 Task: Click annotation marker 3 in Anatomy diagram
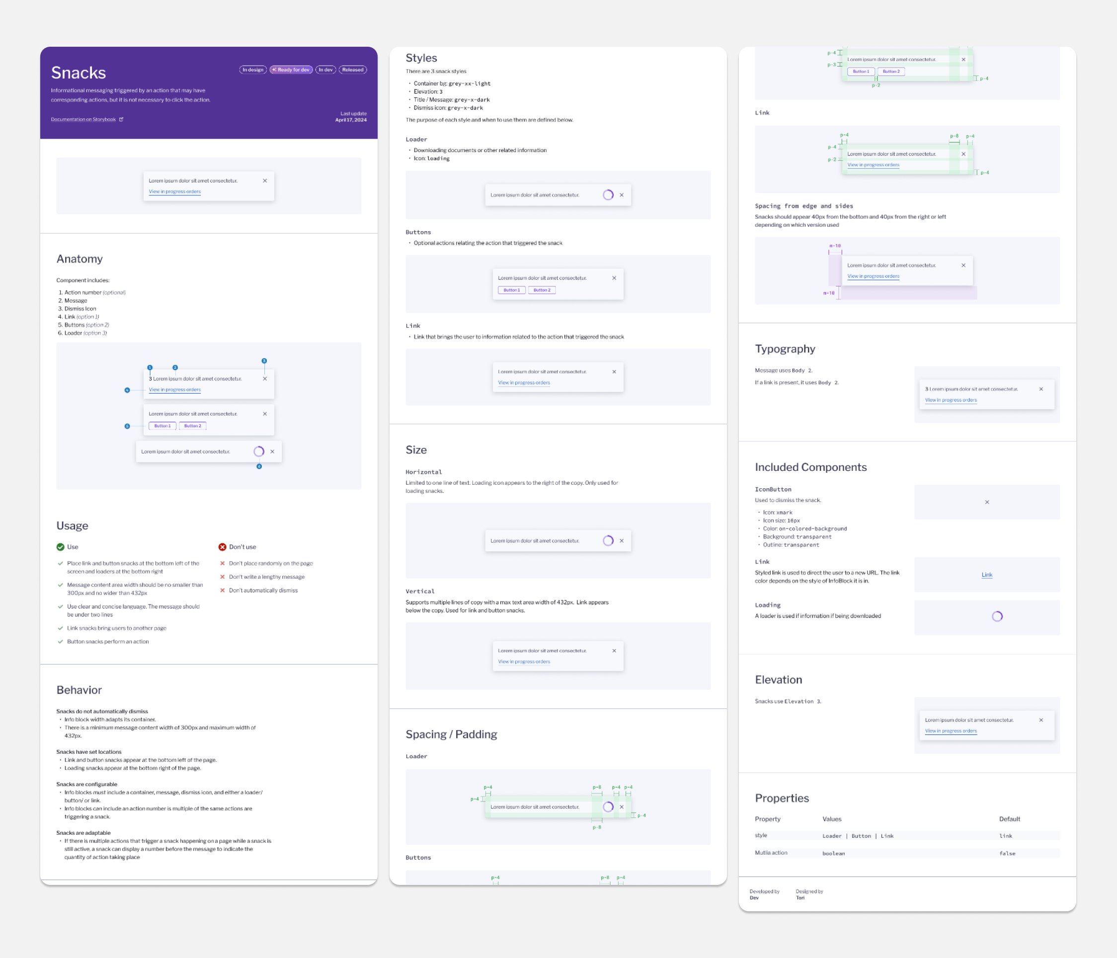point(264,361)
